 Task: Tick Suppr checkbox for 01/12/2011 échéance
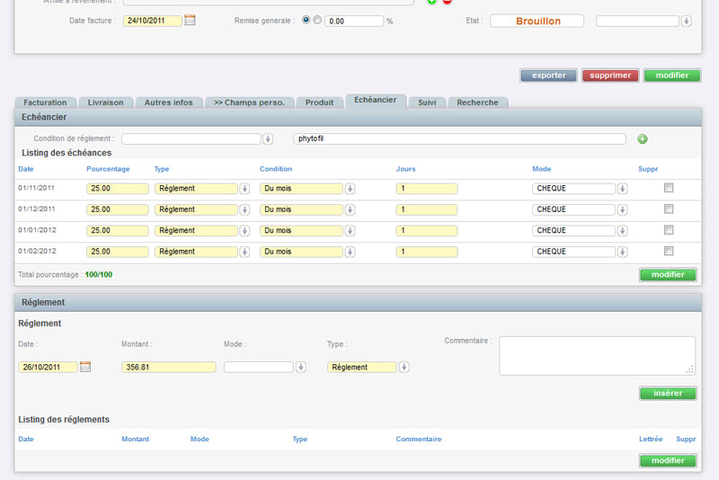(669, 209)
